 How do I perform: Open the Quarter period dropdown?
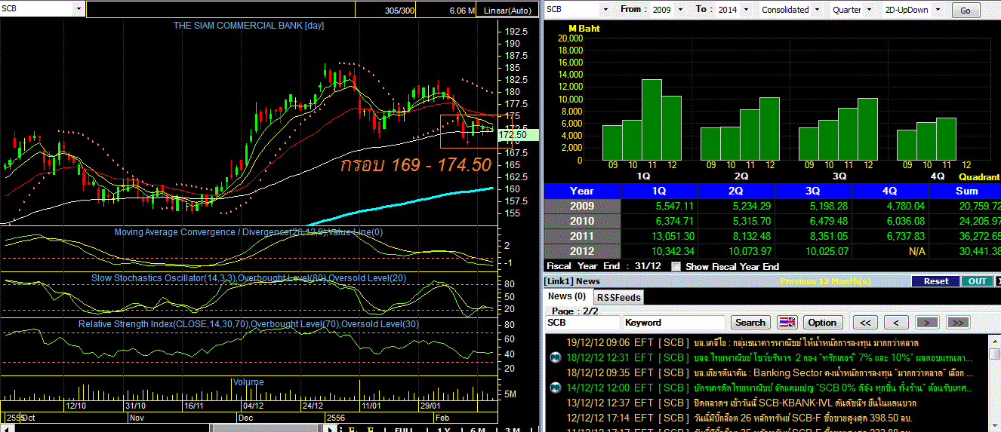click(867, 10)
